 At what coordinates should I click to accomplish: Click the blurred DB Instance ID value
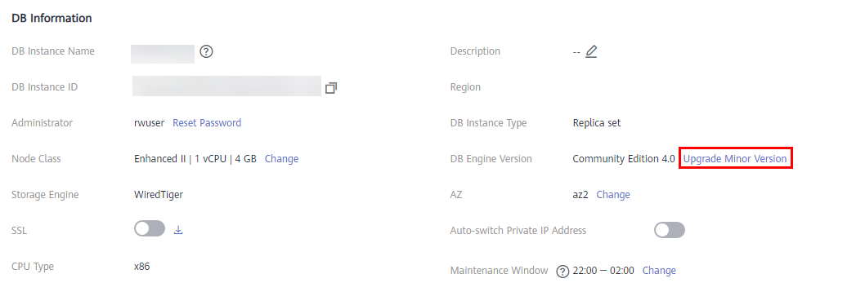[x=226, y=86]
